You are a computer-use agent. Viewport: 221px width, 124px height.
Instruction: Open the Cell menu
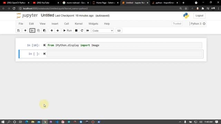(x=67, y=24)
